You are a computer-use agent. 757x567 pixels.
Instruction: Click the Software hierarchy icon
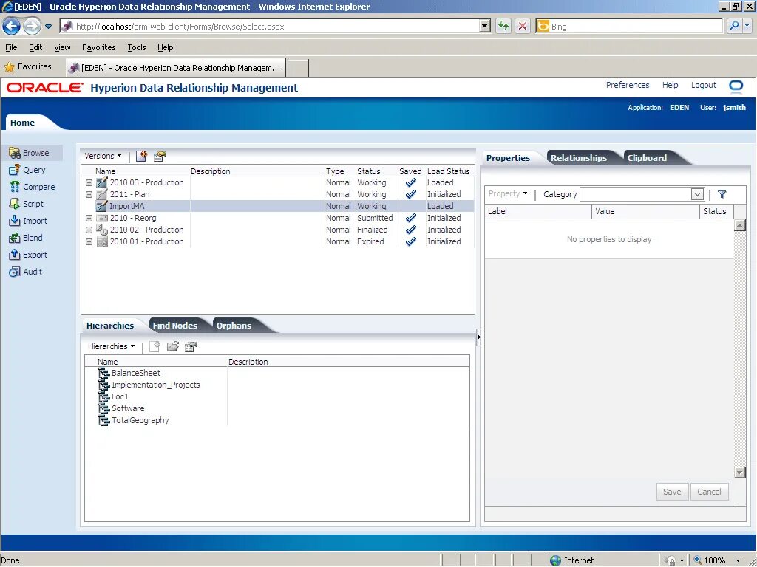point(103,408)
